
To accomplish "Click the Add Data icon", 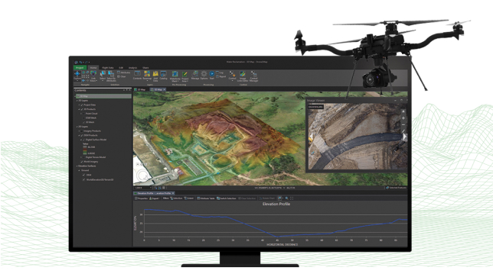I will coord(155,76).
